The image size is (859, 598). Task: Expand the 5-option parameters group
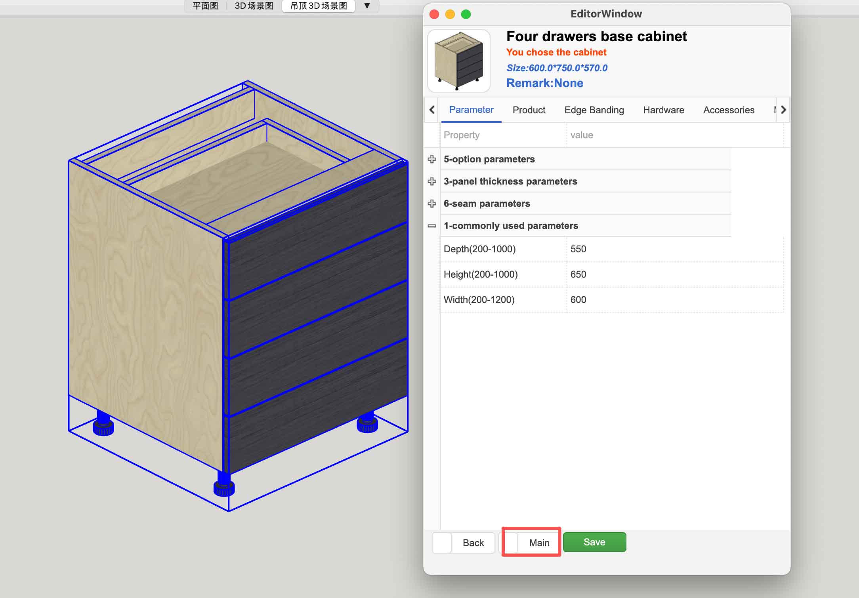[x=432, y=159]
